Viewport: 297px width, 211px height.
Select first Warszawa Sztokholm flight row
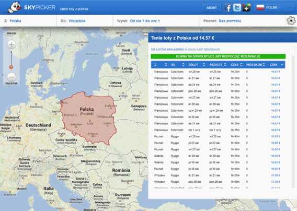218,72
